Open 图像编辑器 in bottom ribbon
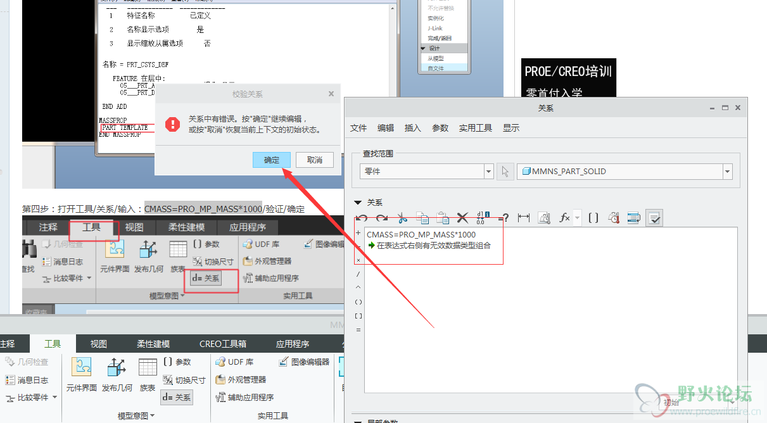The height and width of the screenshot is (423, 767). [x=304, y=362]
